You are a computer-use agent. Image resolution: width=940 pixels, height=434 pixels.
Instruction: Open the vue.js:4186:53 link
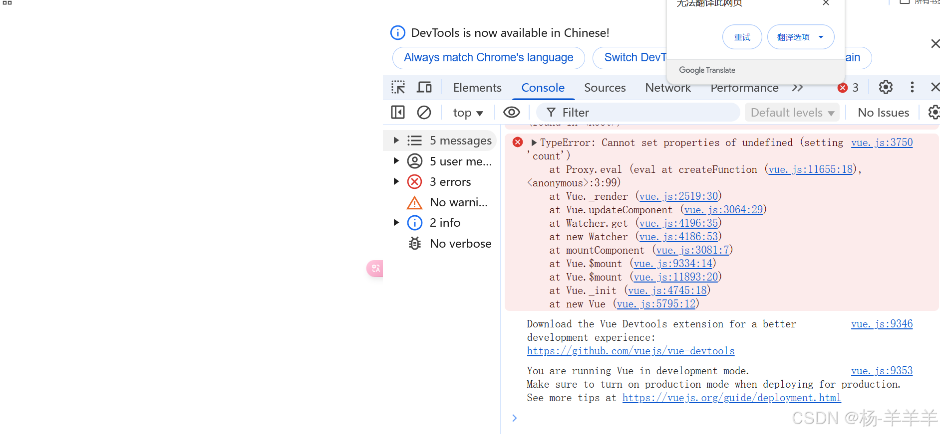pyautogui.click(x=678, y=237)
